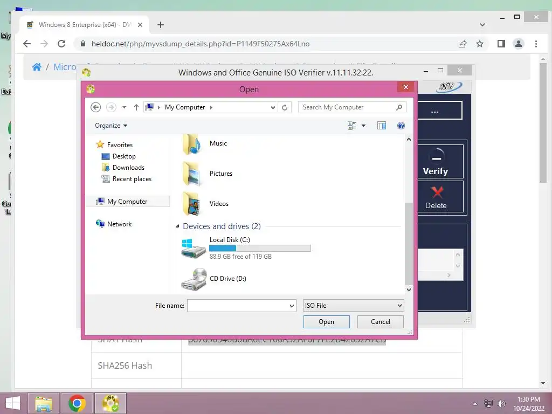
Task: Select Desktop in Favorites
Action: pos(124,156)
